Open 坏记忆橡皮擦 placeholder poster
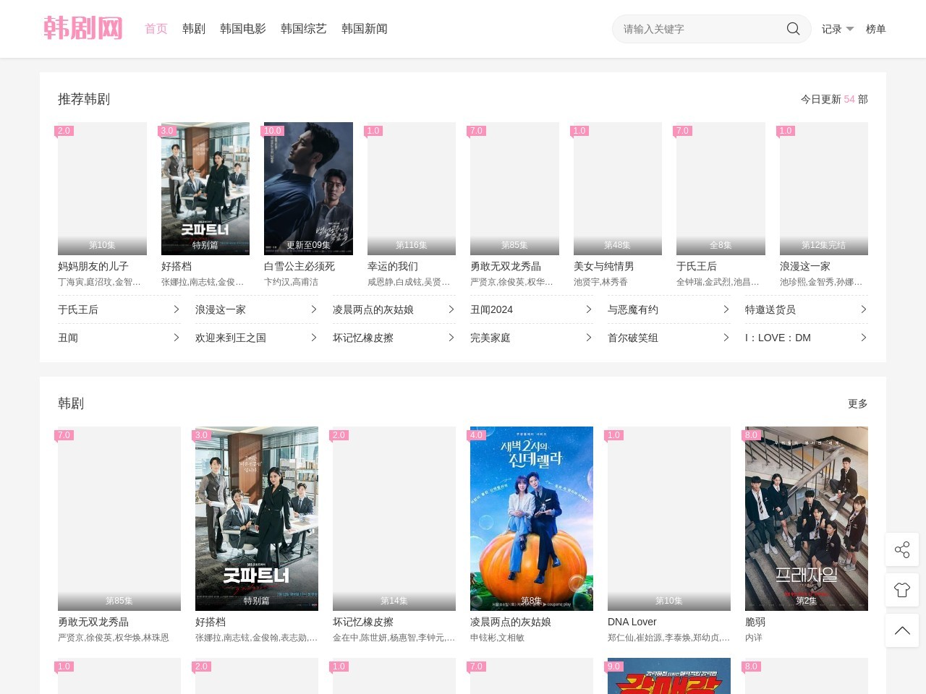 tap(394, 518)
